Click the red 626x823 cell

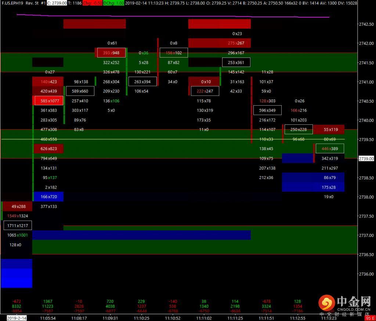tap(49, 149)
